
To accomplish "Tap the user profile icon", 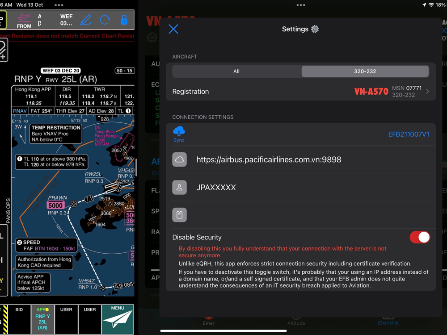I will coord(179,188).
